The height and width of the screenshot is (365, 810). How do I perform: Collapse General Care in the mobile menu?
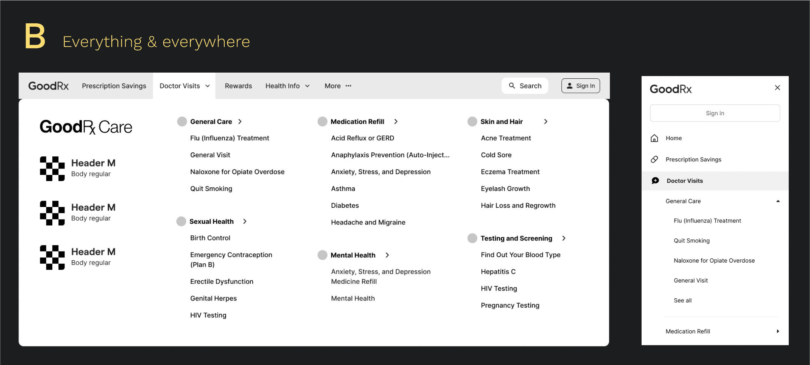point(778,201)
